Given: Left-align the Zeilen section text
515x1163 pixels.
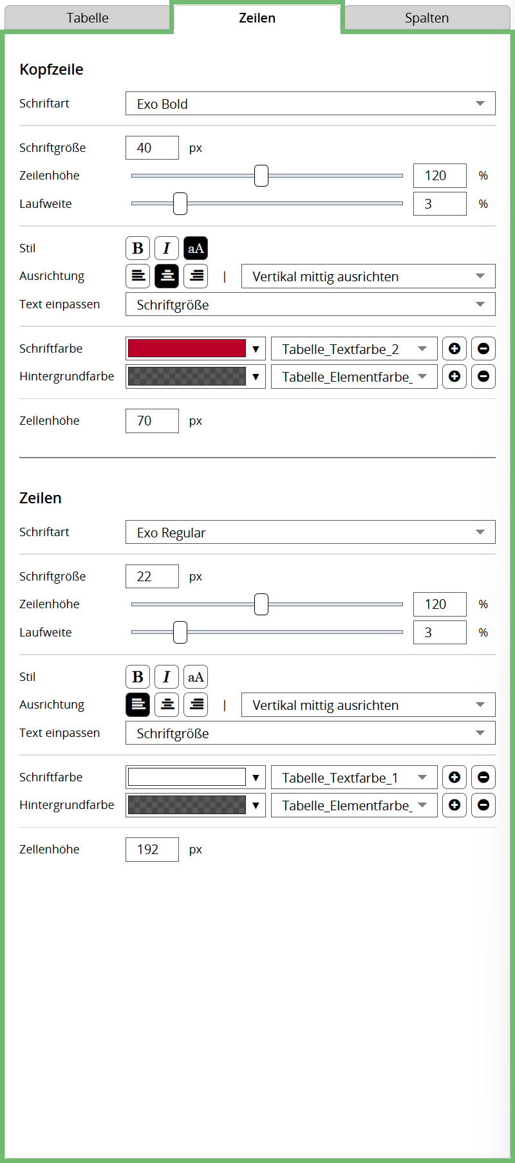Looking at the screenshot, I should click(x=138, y=705).
